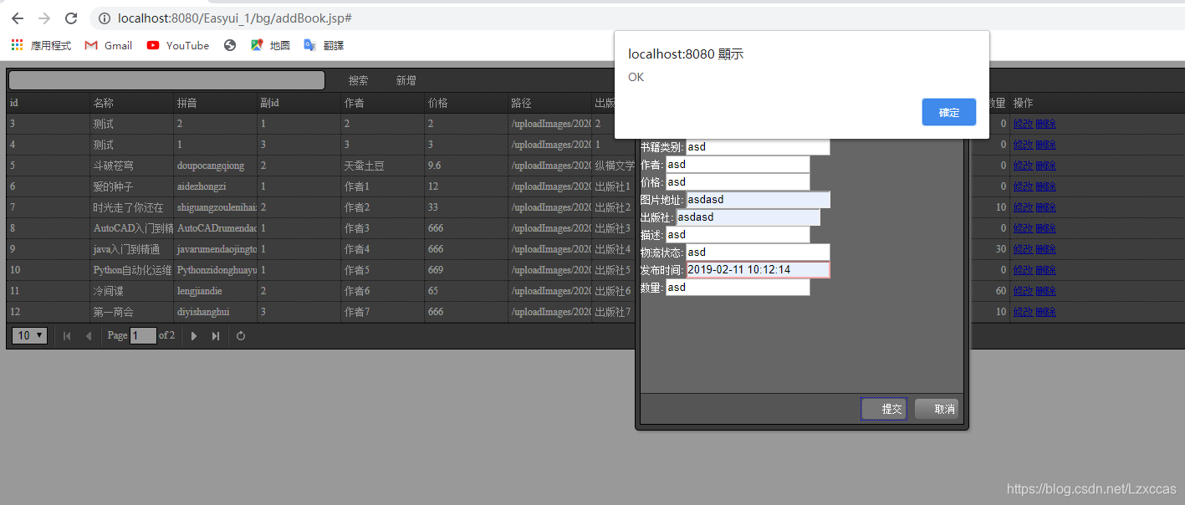Click the 拼音 column header
This screenshot has width=1185, height=505.
pyautogui.click(x=215, y=103)
